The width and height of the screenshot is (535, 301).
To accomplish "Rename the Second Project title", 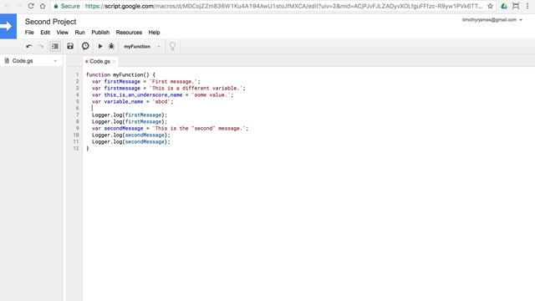I will pos(50,22).
